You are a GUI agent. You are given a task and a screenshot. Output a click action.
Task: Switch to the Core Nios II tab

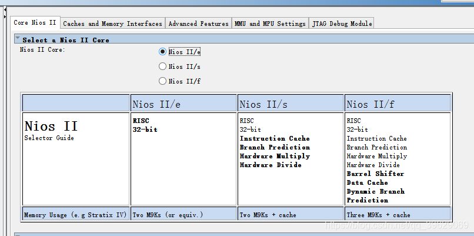click(35, 23)
